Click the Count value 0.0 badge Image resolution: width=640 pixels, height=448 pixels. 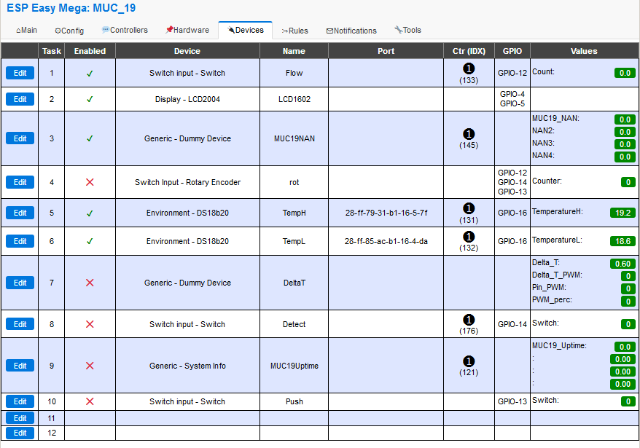pos(625,73)
